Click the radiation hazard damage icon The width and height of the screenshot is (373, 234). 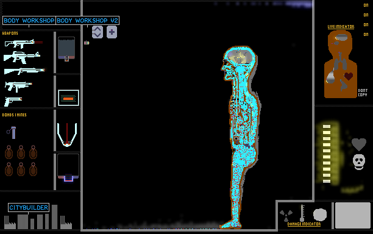pyautogui.click(x=286, y=216)
